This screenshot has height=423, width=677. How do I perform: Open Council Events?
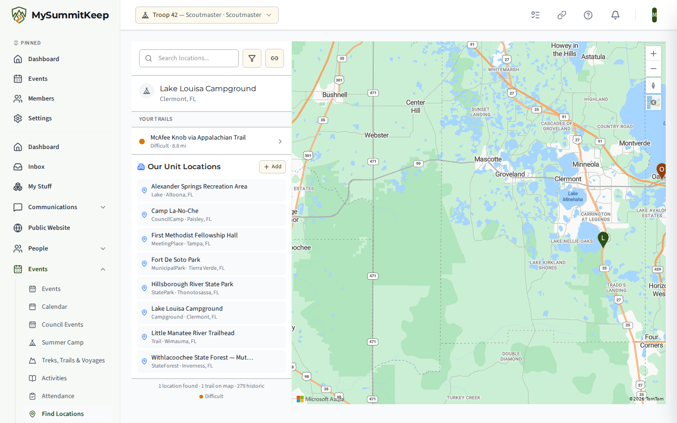68,325
